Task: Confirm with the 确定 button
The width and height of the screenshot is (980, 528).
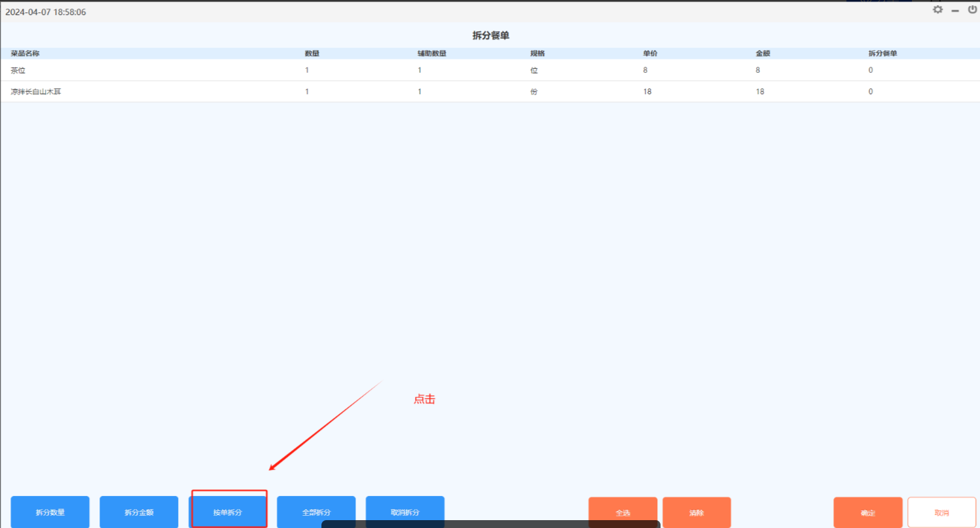Action: point(868,512)
